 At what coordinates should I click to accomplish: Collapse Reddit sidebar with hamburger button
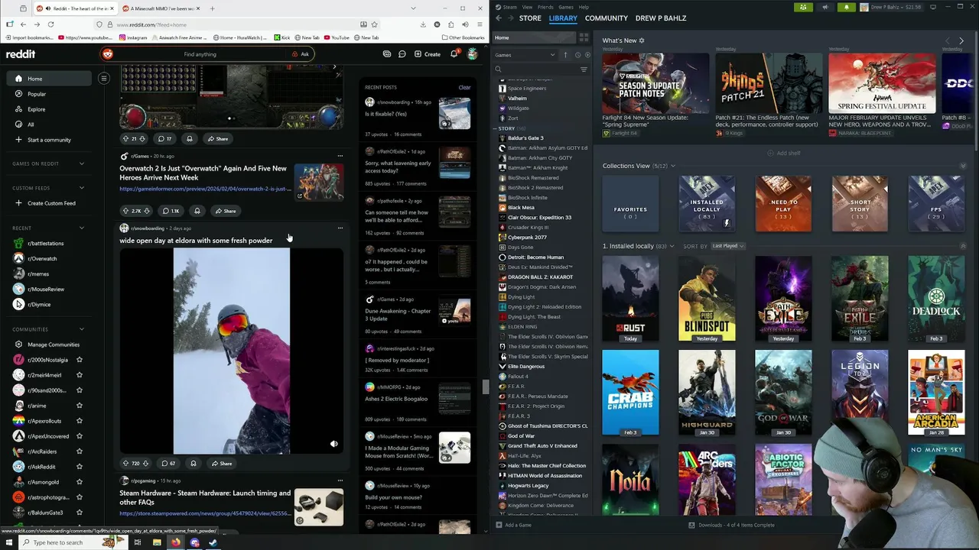tap(104, 79)
